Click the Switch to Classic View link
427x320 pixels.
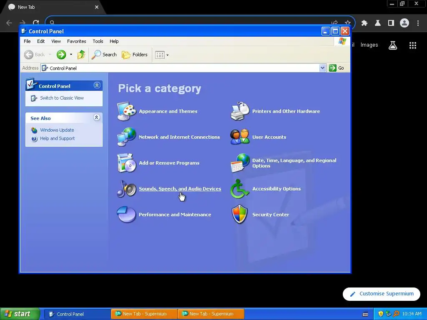(62, 98)
